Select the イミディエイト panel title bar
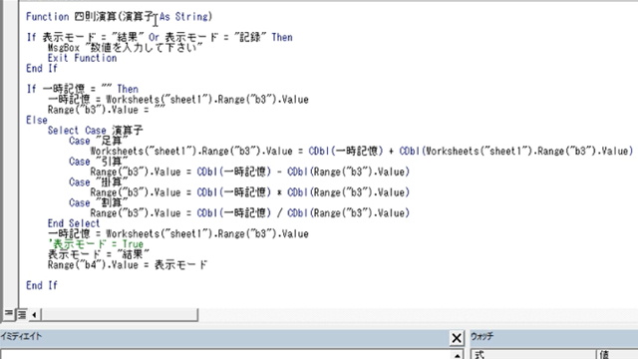Viewport: 638px width, 359px height. 223,337
